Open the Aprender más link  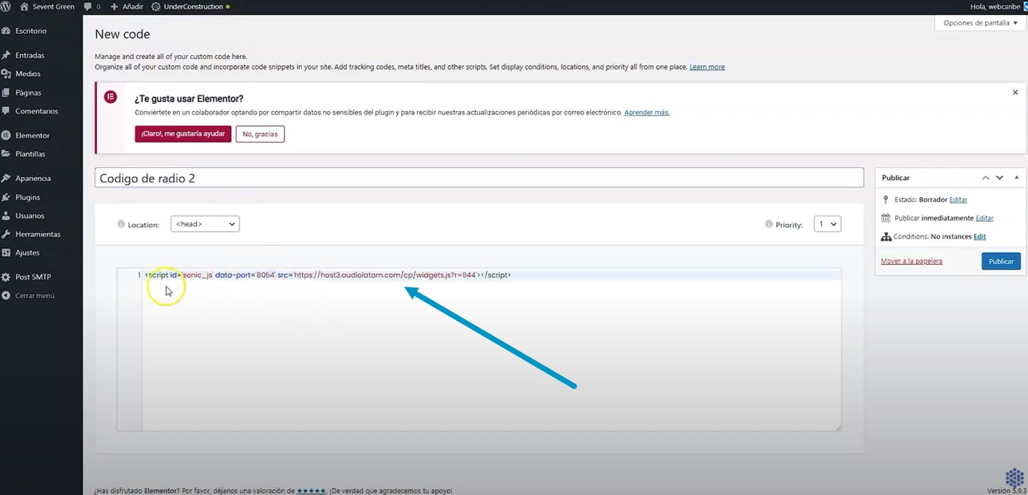tap(647, 113)
